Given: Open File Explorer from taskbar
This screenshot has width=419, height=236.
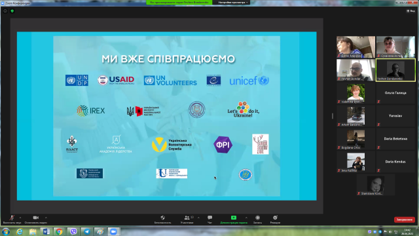Looking at the screenshot, I should [x=33, y=231].
